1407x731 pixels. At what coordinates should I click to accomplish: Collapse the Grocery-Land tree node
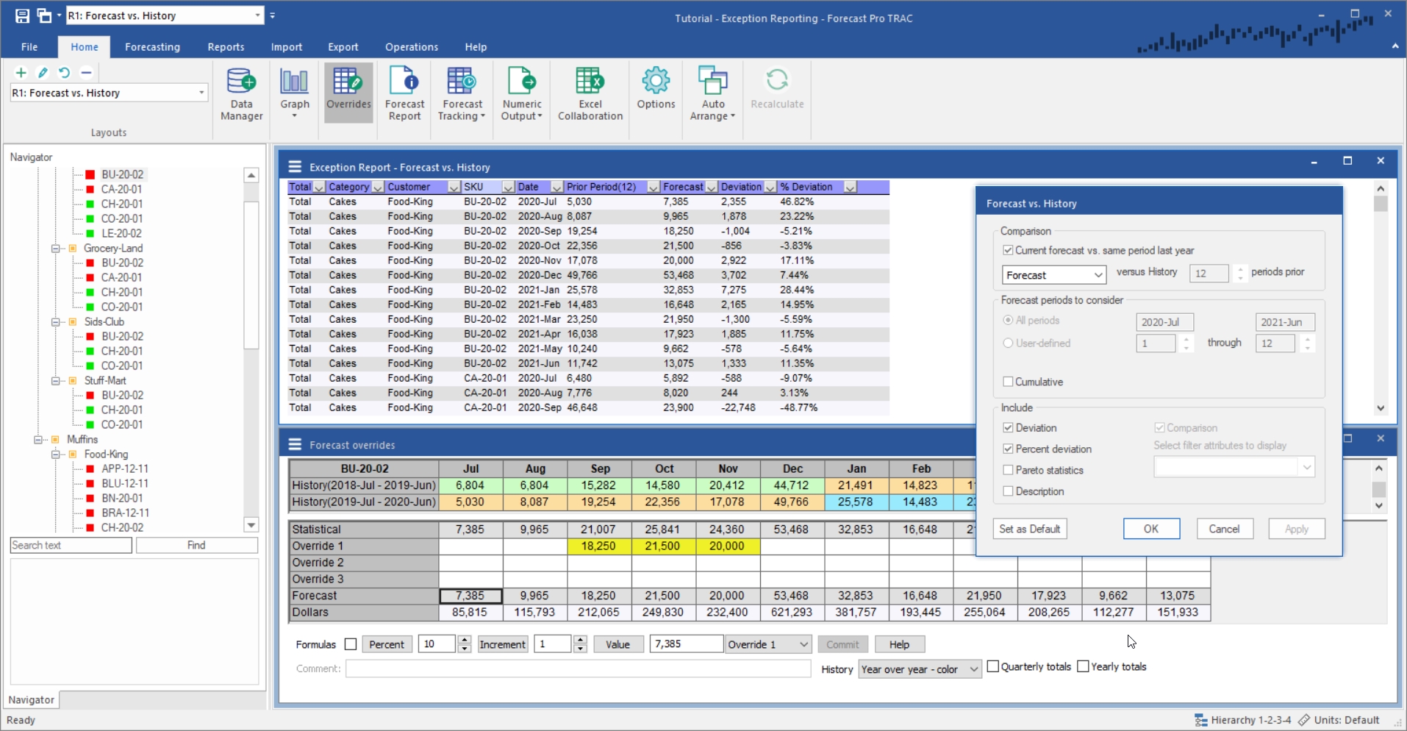[x=55, y=249]
